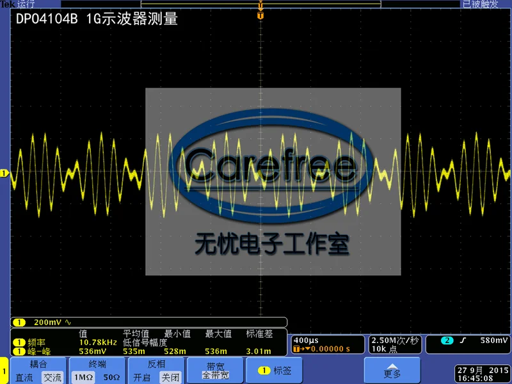512x384 pixels.
Task: Click the 400µs timebase readout
Action: 306,340
